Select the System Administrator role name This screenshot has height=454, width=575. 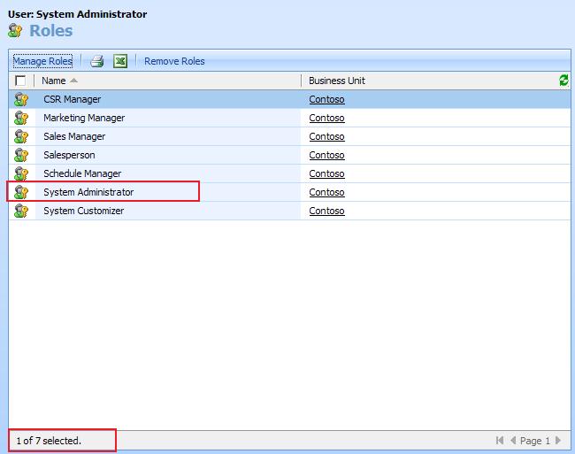[x=88, y=192]
